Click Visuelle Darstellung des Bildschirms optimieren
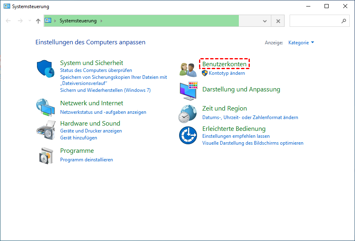The height and width of the screenshot is (241, 355). (x=253, y=143)
